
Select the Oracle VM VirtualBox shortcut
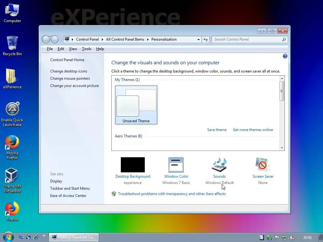click(12, 181)
